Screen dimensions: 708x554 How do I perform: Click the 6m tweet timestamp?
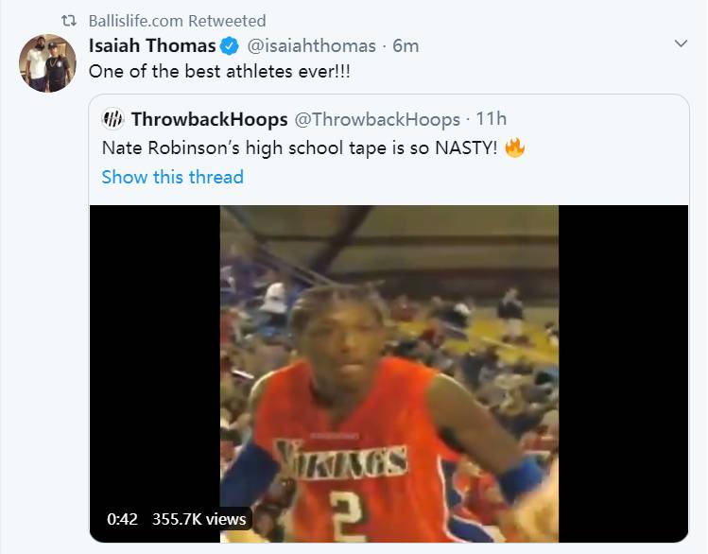click(406, 46)
